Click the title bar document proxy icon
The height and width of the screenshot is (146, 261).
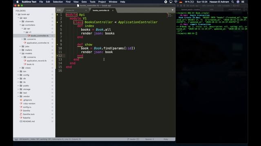click(x=78, y=5)
